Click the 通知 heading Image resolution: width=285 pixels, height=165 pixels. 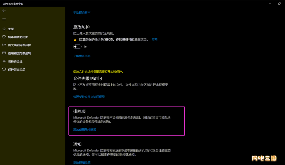click(x=77, y=144)
